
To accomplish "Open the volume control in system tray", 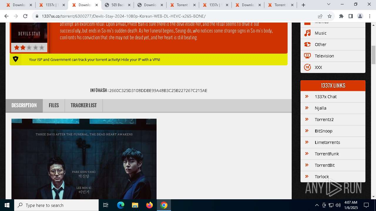I will coord(338,205).
